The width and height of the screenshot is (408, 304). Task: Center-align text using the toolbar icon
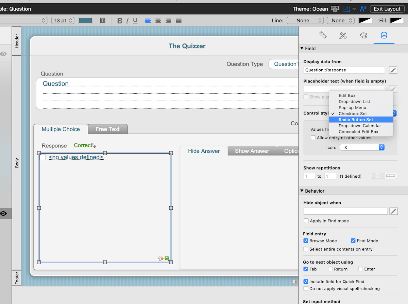(158, 21)
